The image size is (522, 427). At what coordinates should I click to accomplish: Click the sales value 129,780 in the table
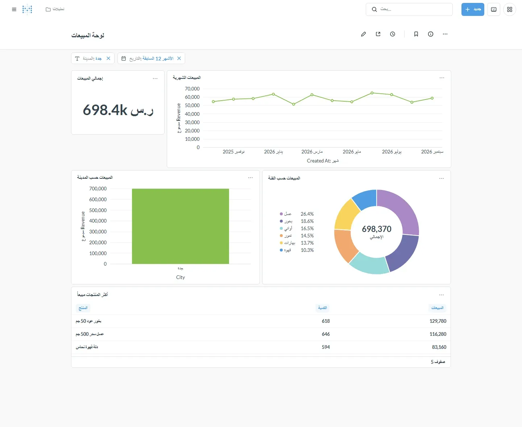(438, 321)
